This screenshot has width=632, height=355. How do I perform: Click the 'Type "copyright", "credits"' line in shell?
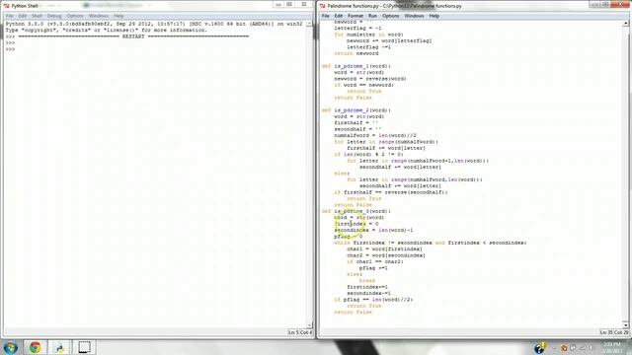107,31
